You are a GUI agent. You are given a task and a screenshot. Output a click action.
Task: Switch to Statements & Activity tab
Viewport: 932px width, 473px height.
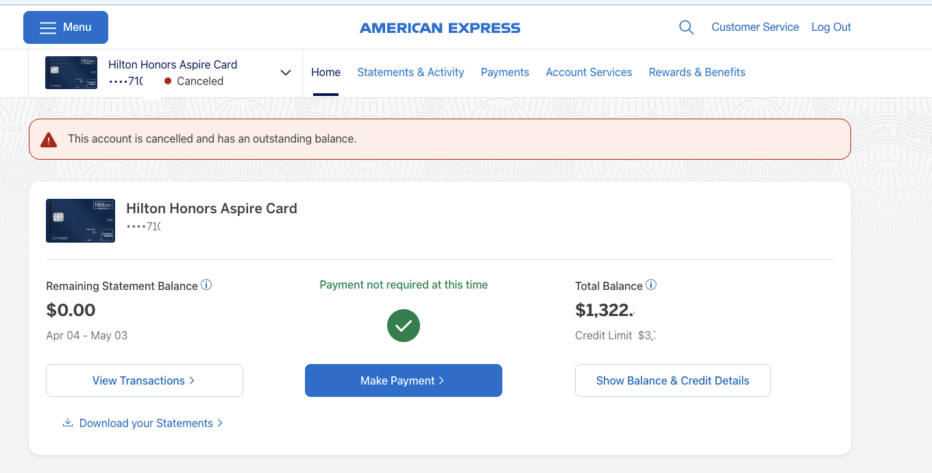coord(410,72)
